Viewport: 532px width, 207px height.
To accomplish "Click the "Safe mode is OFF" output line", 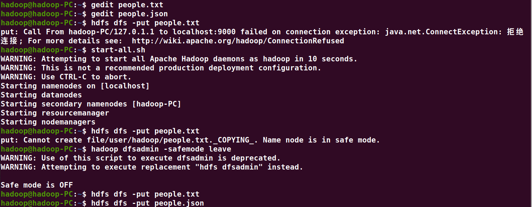I will (x=37, y=185).
